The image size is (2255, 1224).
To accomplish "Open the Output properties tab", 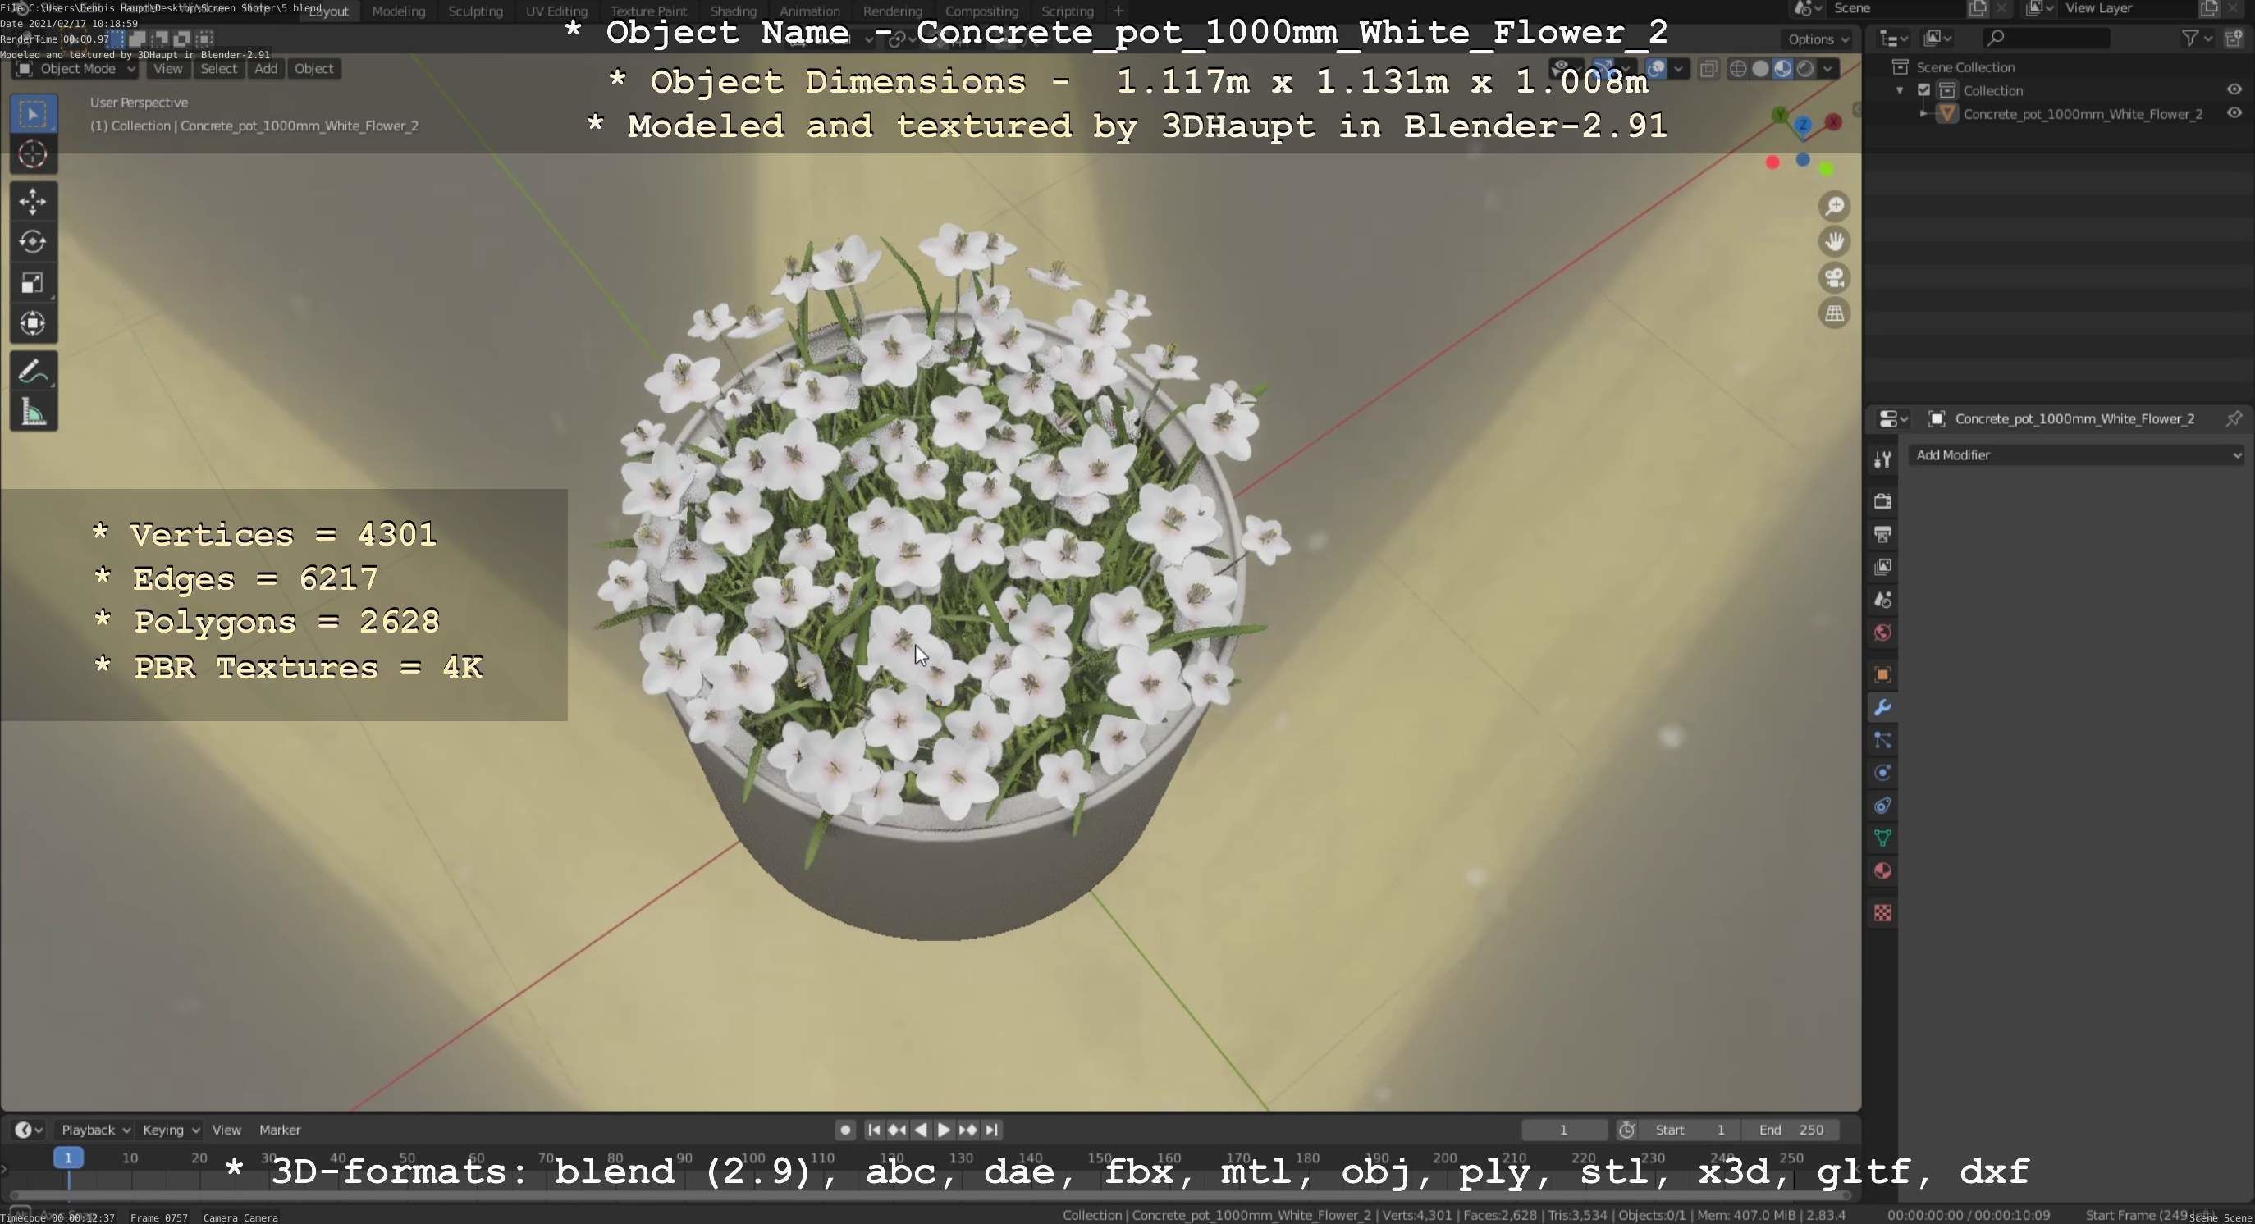I will pos(1883,534).
